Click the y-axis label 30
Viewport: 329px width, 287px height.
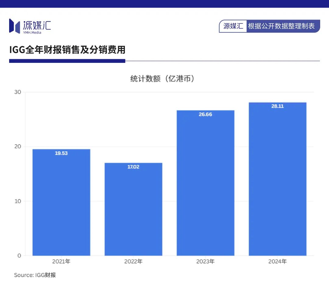(x=18, y=92)
